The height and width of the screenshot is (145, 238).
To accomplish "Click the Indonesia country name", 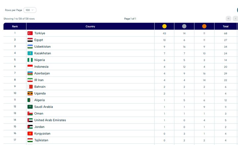I will tap(41, 67).
